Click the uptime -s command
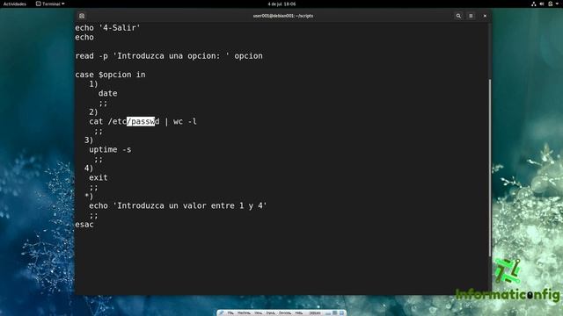Viewport: 563px width, 316px height. pos(110,149)
